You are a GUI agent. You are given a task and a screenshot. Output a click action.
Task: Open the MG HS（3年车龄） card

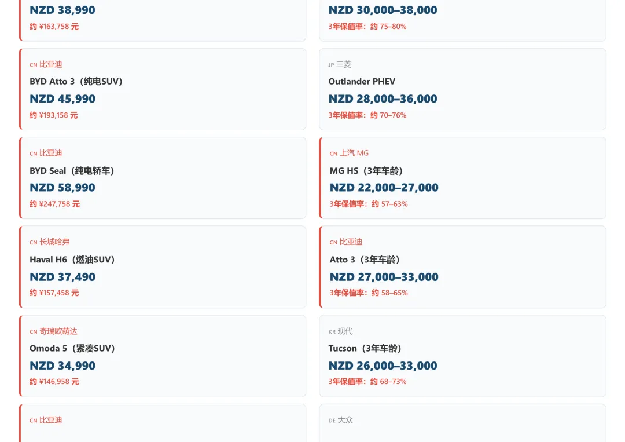click(x=366, y=171)
